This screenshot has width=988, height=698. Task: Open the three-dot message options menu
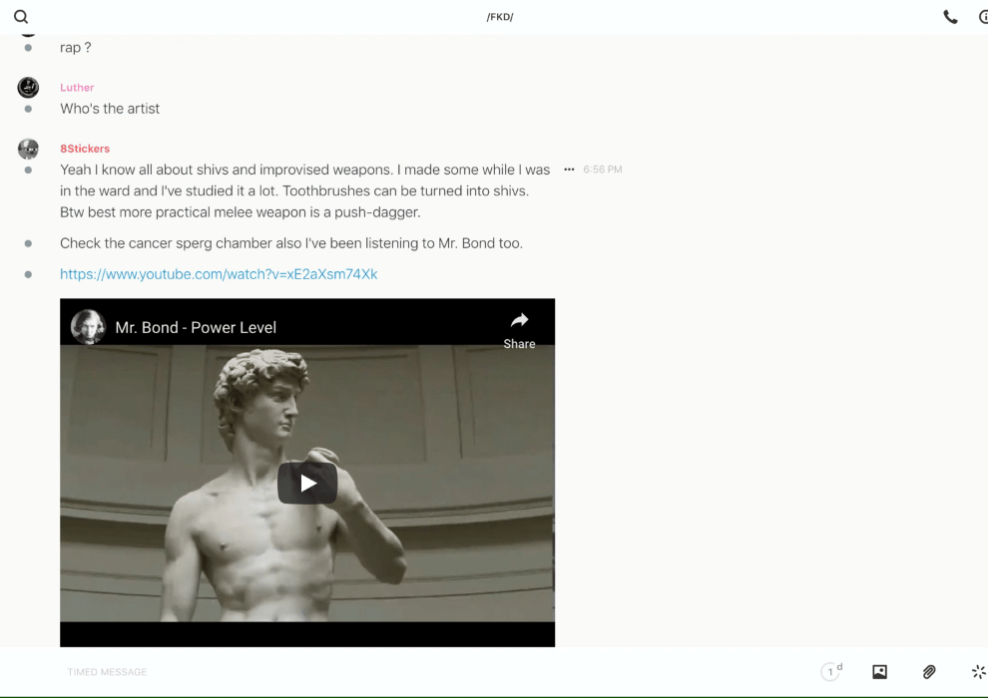click(x=569, y=170)
